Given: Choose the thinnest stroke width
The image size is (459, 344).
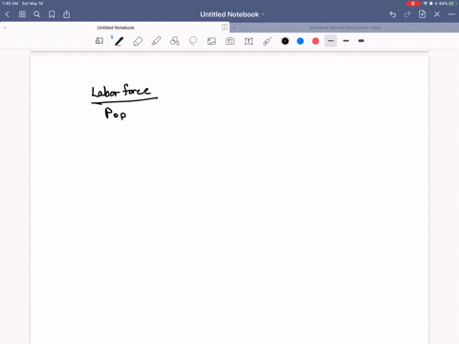Looking at the screenshot, I should [331, 41].
